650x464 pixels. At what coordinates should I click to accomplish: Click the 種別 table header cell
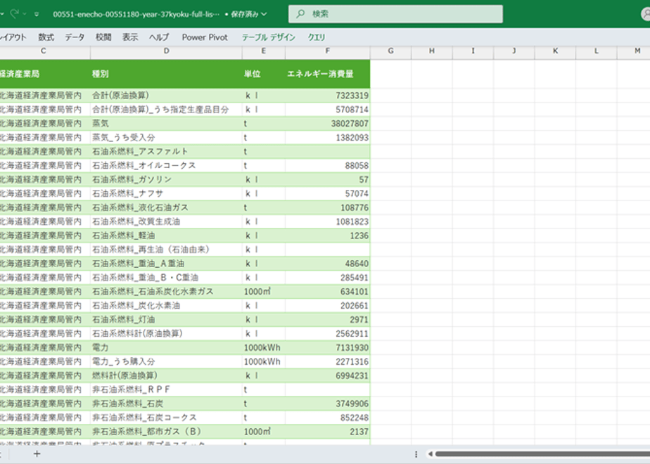click(166, 74)
